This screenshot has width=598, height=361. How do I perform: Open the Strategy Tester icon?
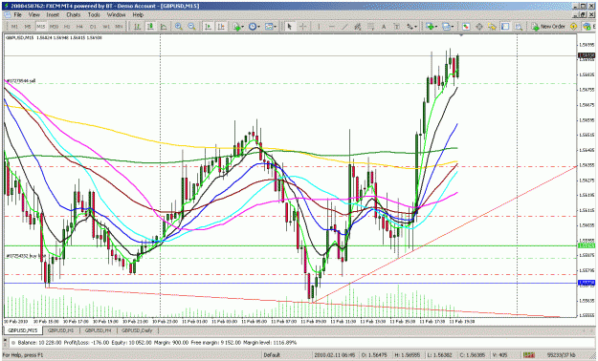click(x=519, y=27)
